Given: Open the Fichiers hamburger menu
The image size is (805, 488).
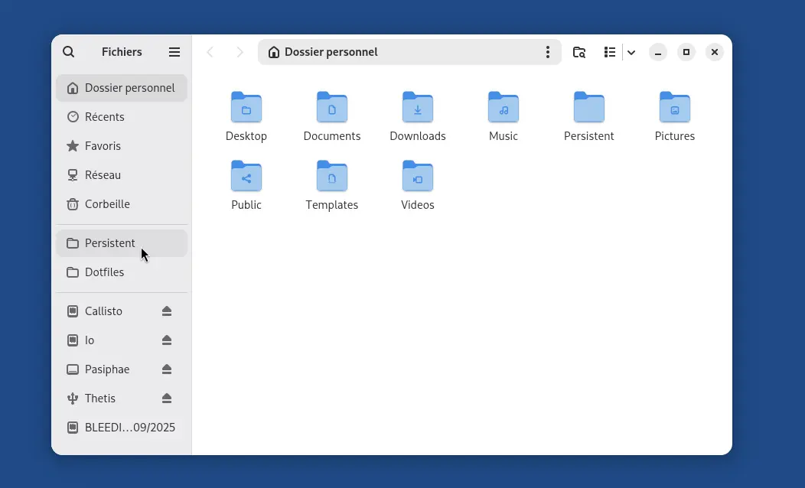Looking at the screenshot, I should click(174, 52).
